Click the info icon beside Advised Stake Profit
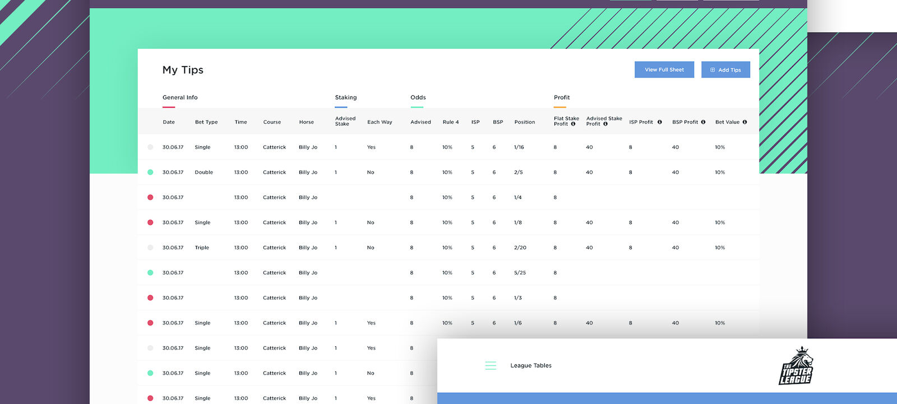Screen dimensions: 897x404 coord(605,124)
